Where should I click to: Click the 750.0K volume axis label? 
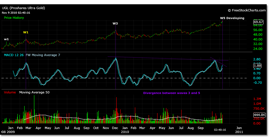coord(259,109)
